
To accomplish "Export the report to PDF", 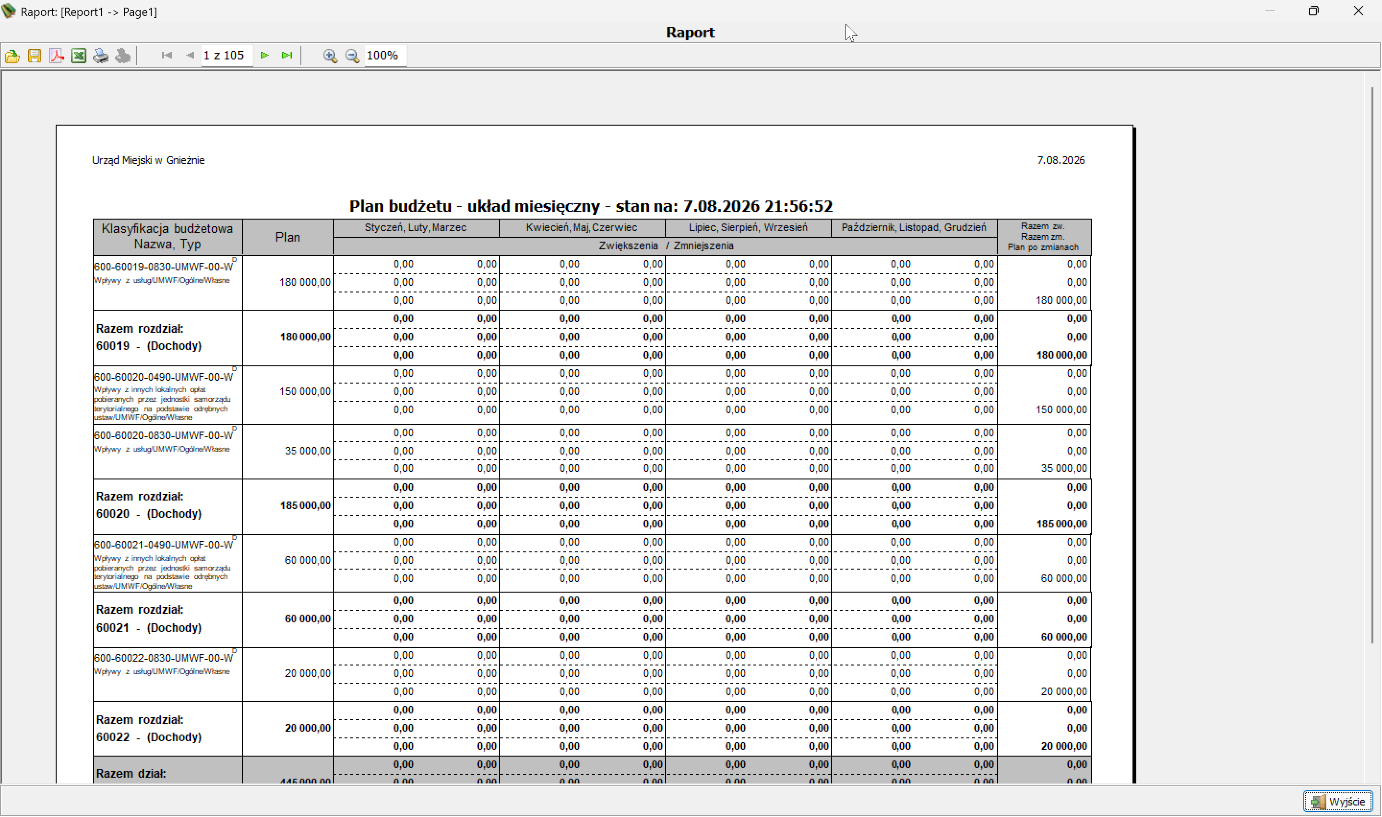I will point(57,56).
